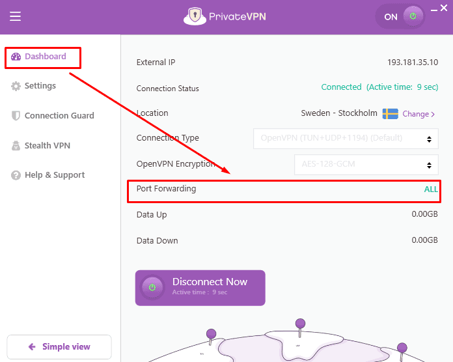Click the Sweden flag icon
Image resolution: width=453 pixels, height=362 pixels.
[x=391, y=113]
